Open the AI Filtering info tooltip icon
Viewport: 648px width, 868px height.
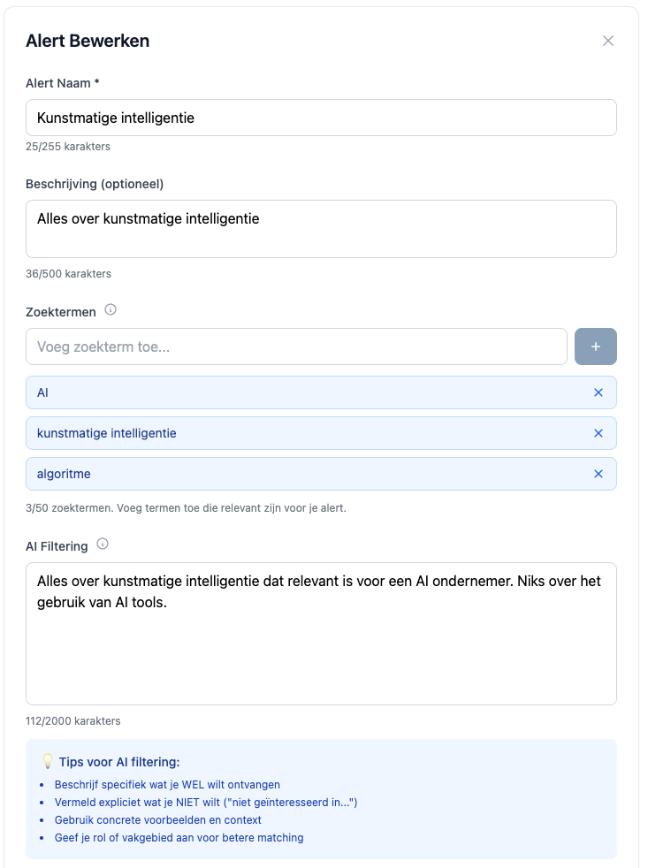[x=103, y=544]
